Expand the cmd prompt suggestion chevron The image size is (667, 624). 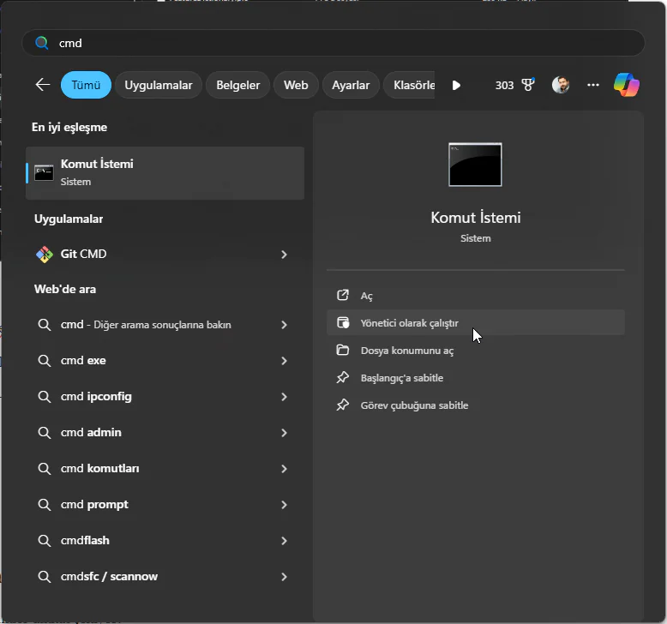click(x=284, y=505)
